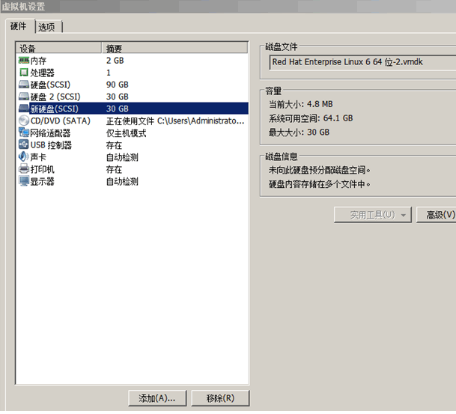Screen dimensions: 456x414
Task: Click the printer (打印机) icon
Action: [x=24, y=169]
